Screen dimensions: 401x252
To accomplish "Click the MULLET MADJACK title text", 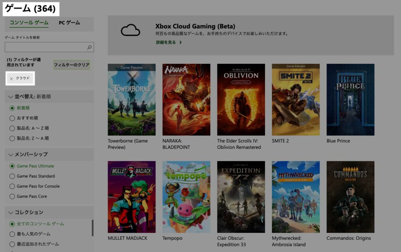I will point(128,238).
